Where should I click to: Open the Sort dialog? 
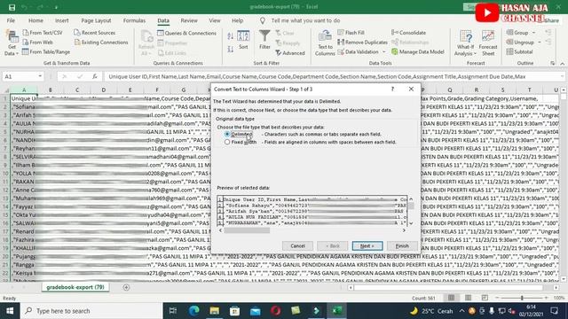(x=243, y=40)
